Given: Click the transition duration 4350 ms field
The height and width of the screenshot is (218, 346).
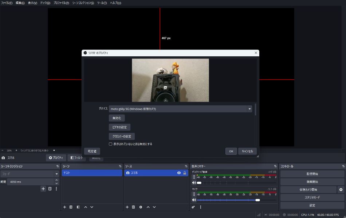Looking at the screenshot, I should (29, 182).
